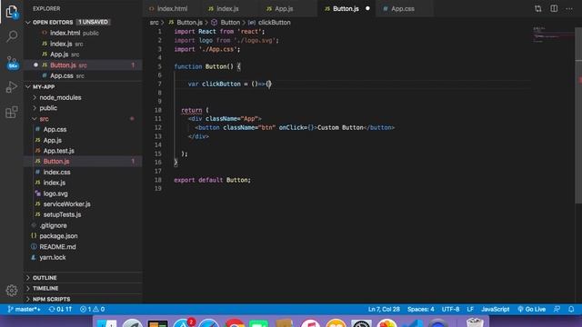Select the Button.js editor tab
The height and width of the screenshot is (327, 582).
tap(346, 8)
